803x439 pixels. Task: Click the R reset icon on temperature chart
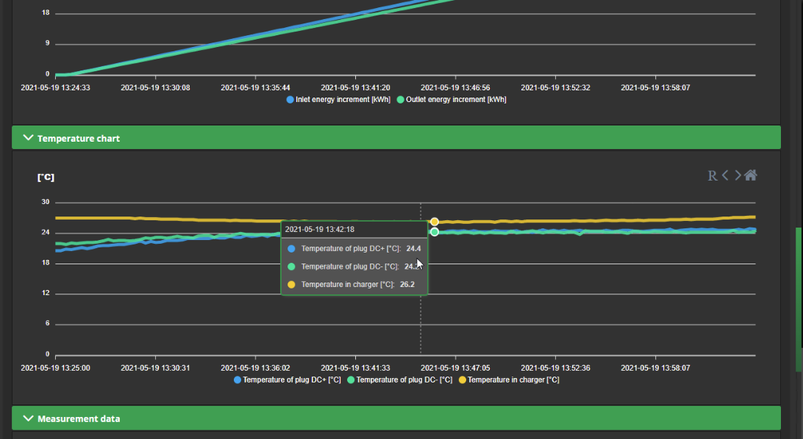pyautogui.click(x=712, y=175)
